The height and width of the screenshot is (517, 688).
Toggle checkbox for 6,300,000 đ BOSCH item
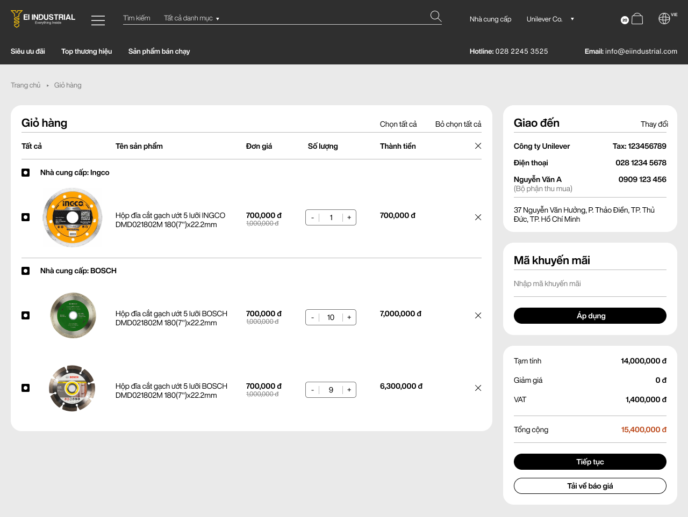click(25, 388)
